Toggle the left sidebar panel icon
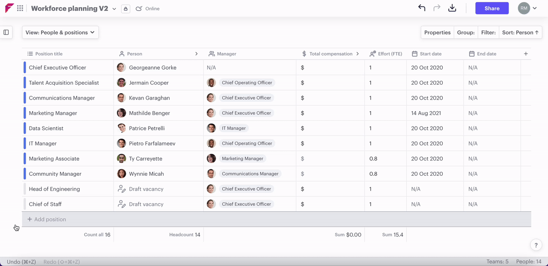The image size is (548, 266). tap(6, 32)
